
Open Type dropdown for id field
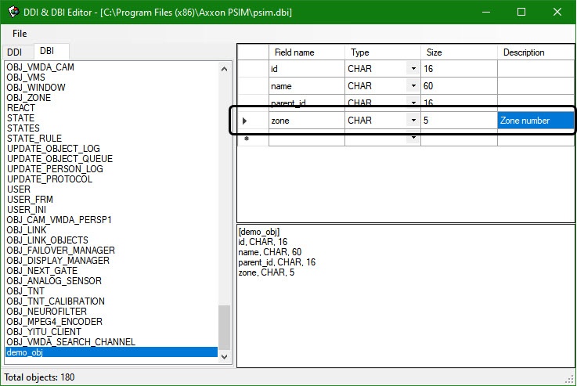point(413,69)
